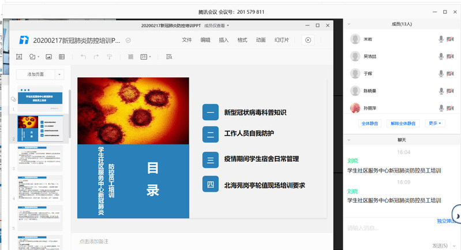Undo the last action
461x250 pixels.
point(83,57)
